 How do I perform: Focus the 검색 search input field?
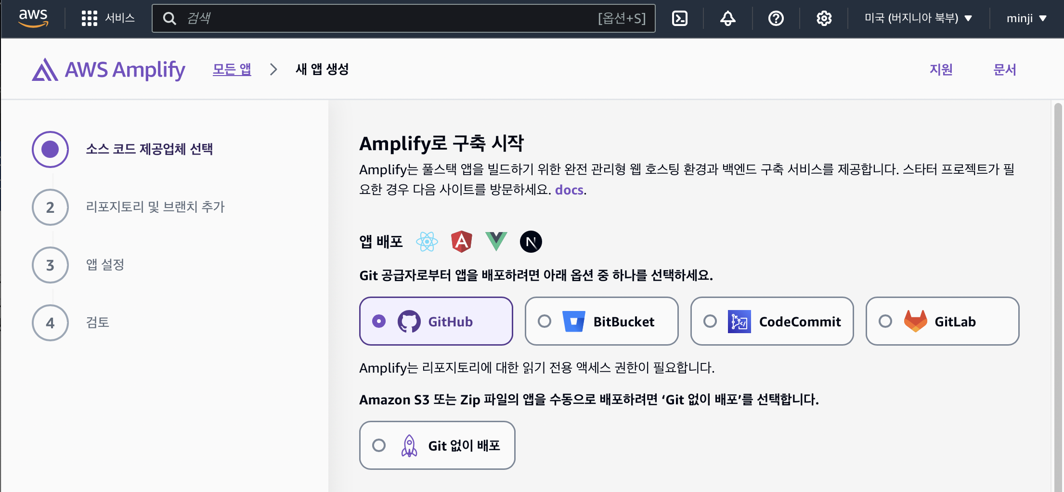403,18
